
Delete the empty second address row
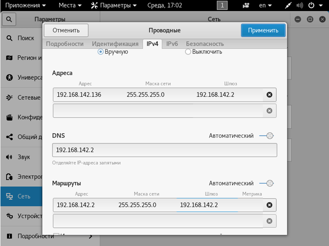[269, 111]
